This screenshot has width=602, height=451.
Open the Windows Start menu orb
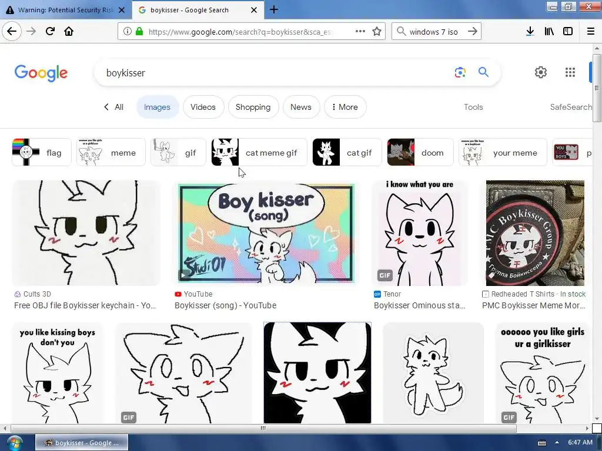[x=14, y=443]
